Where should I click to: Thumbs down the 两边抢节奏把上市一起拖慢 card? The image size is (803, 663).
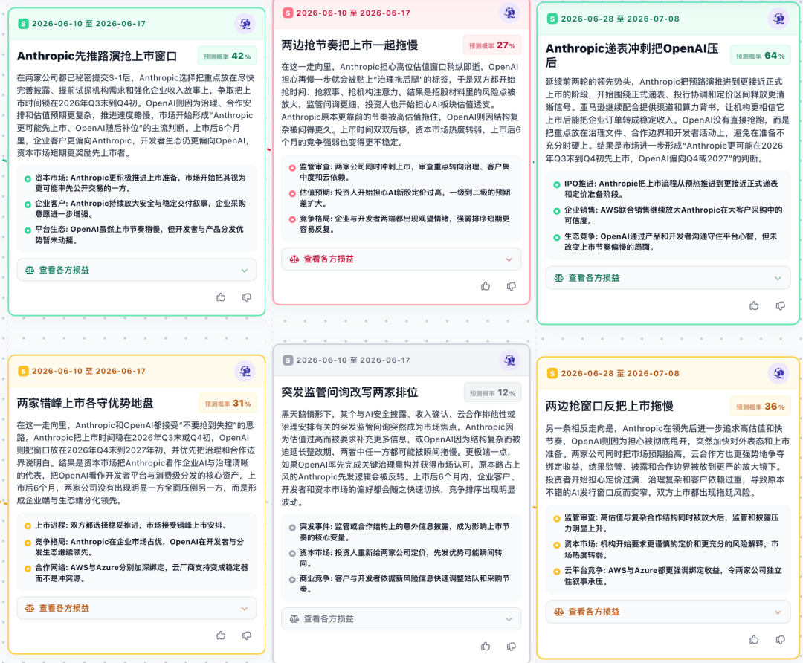(511, 287)
